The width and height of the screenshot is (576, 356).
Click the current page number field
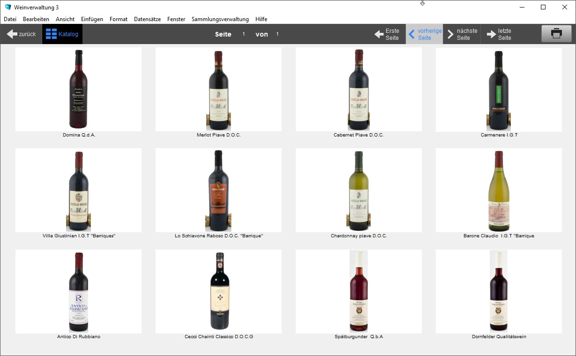pyautogui.click(x=244, y=34)
